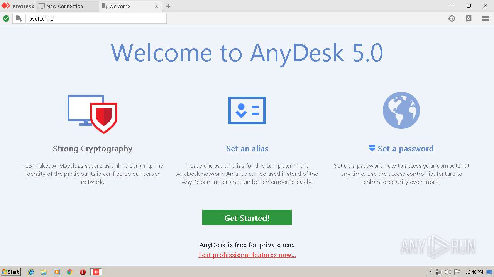This screenshot has height=277, width=494.
Task: Click the shield icon beside Set a password
Action: coord(372,148)
